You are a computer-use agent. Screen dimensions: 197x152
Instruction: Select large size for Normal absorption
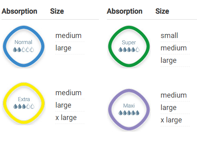tap(63, 48)
